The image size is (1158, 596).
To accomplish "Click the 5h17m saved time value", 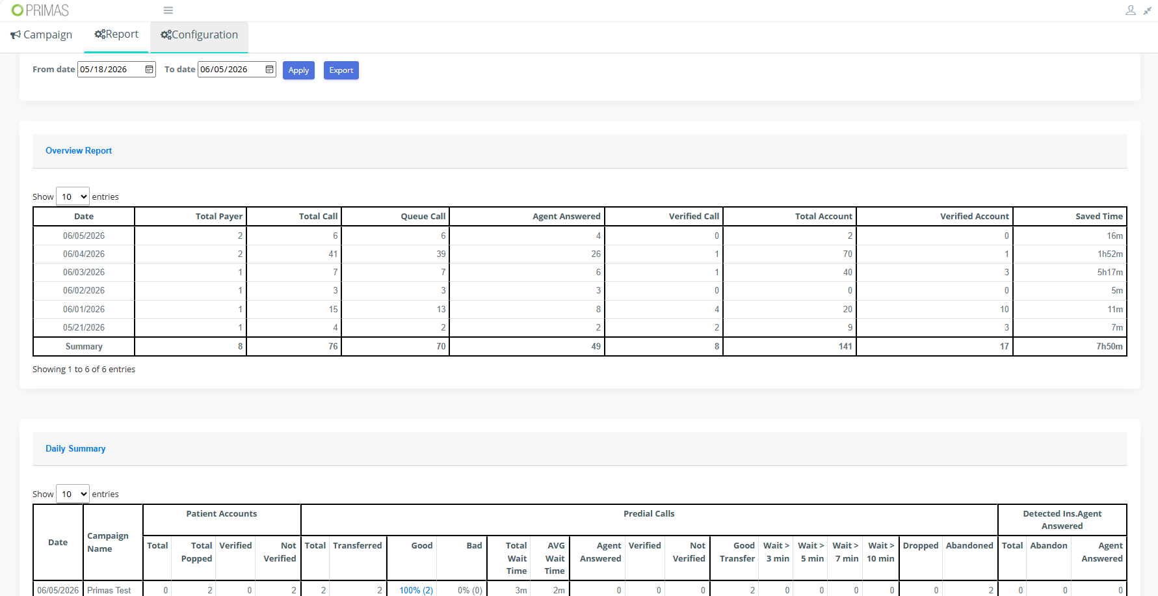I will pos(1110,272).
